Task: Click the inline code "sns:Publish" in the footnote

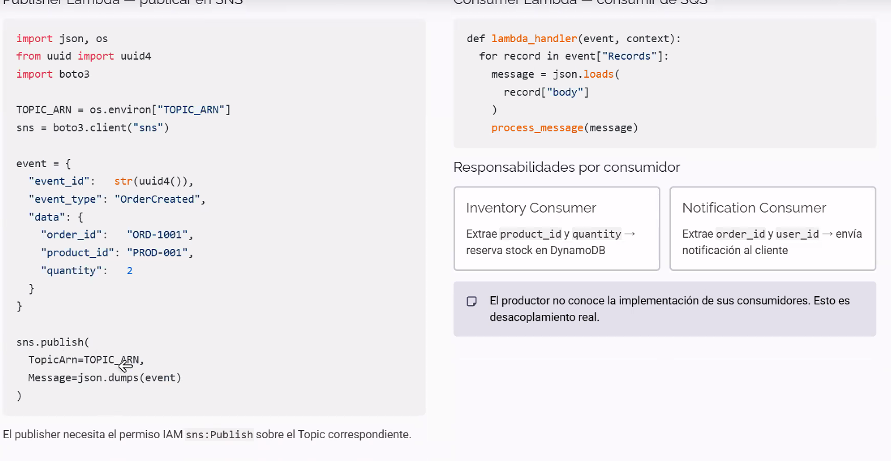Action: 219,435
